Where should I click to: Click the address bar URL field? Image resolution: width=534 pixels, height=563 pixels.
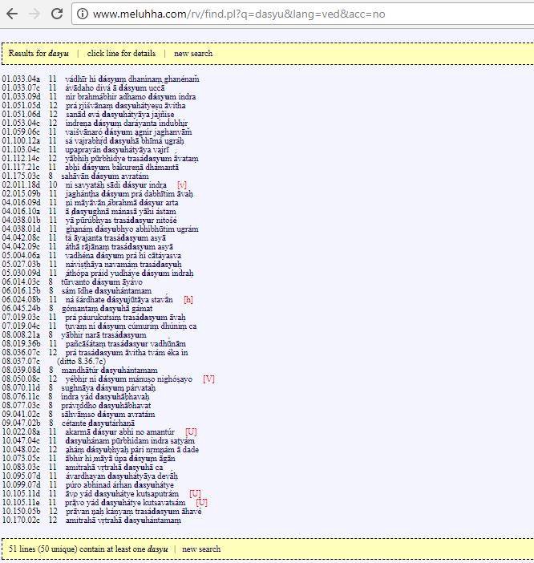[x=241, y=14]
